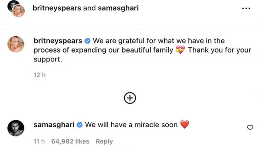Screen dimensions: 259x148
Task: Click britneyspears profile picture beside the caption
Action: coord(16,45)
